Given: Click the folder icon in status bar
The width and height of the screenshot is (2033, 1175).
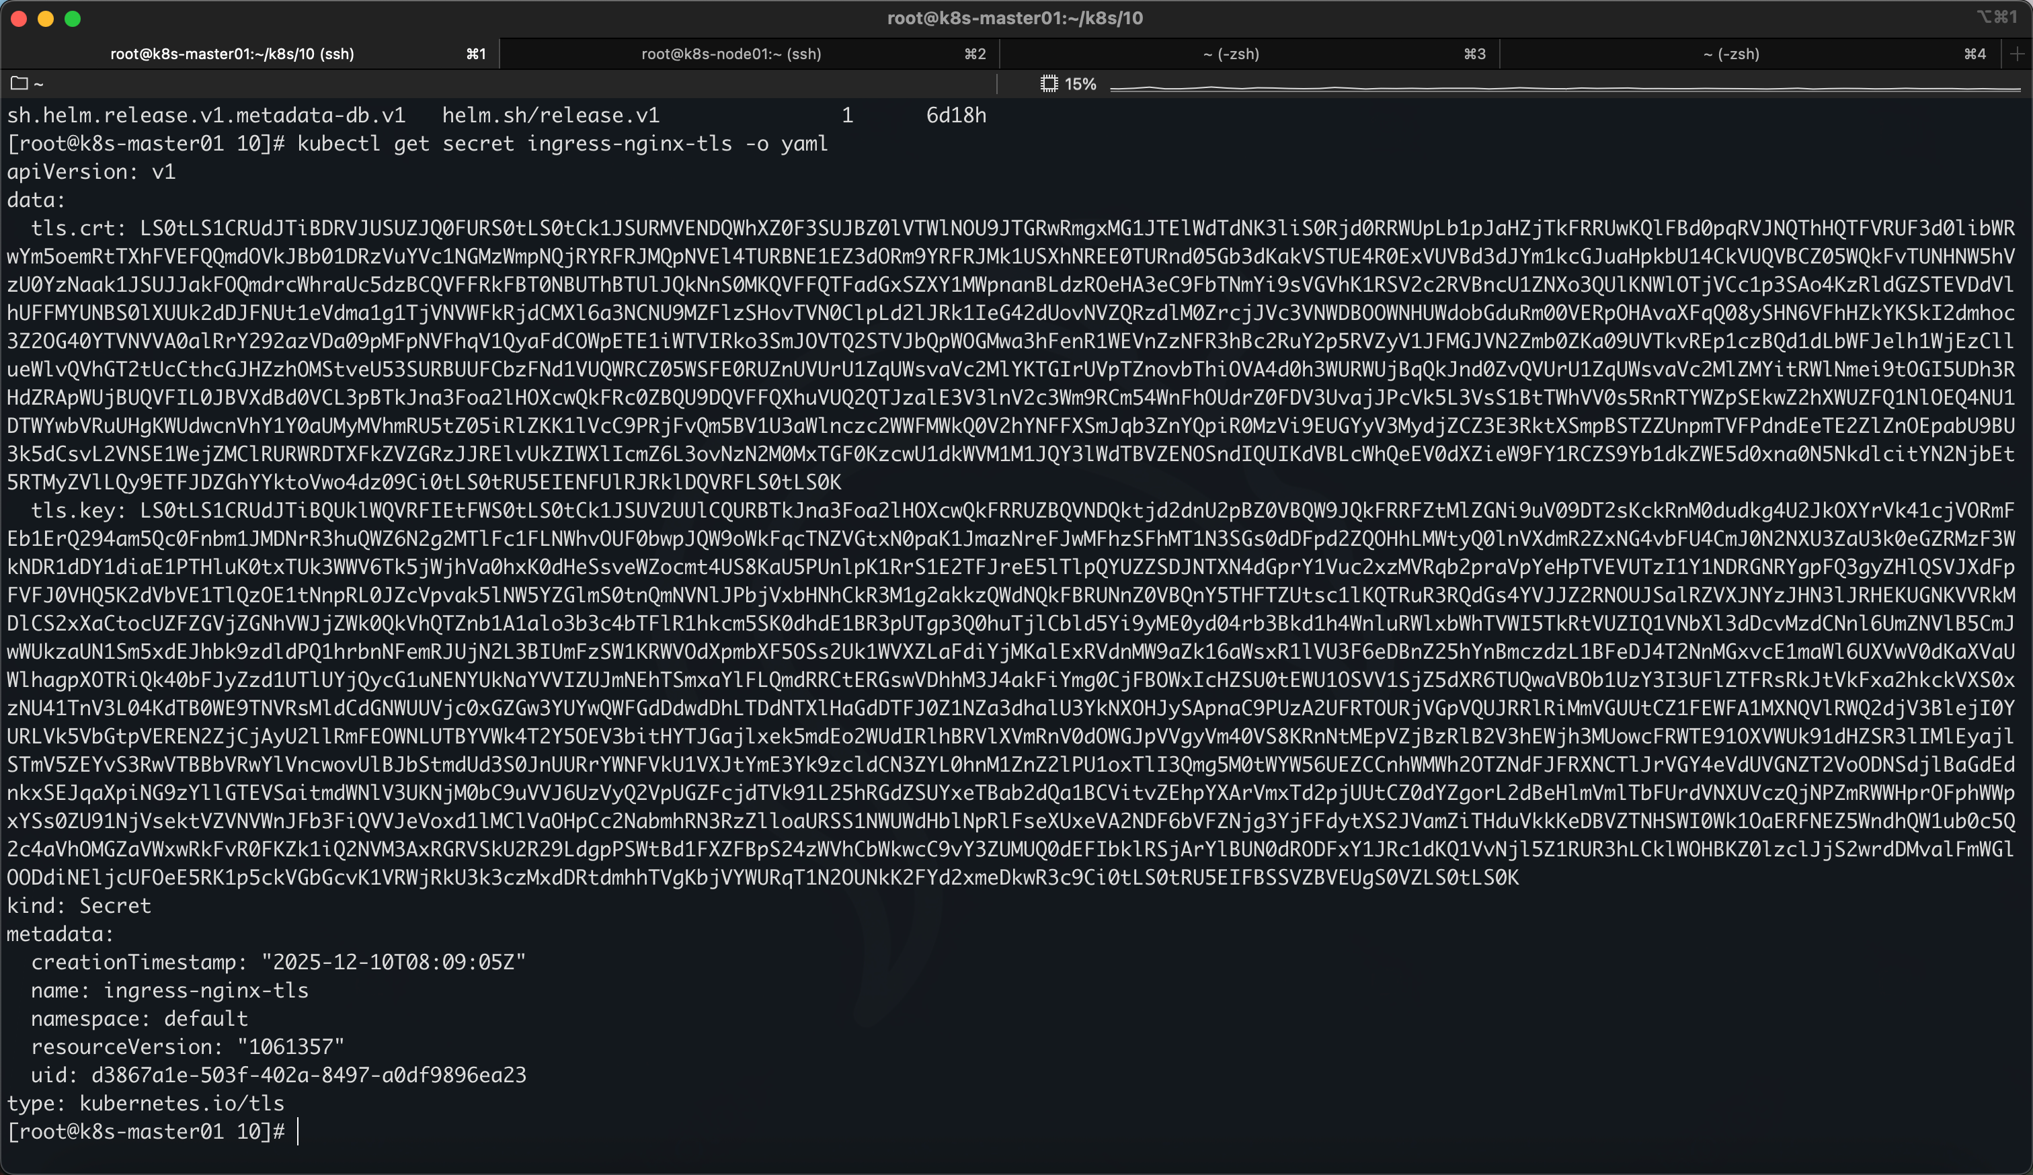Looking at the screenshot, I should pos(19,83).
